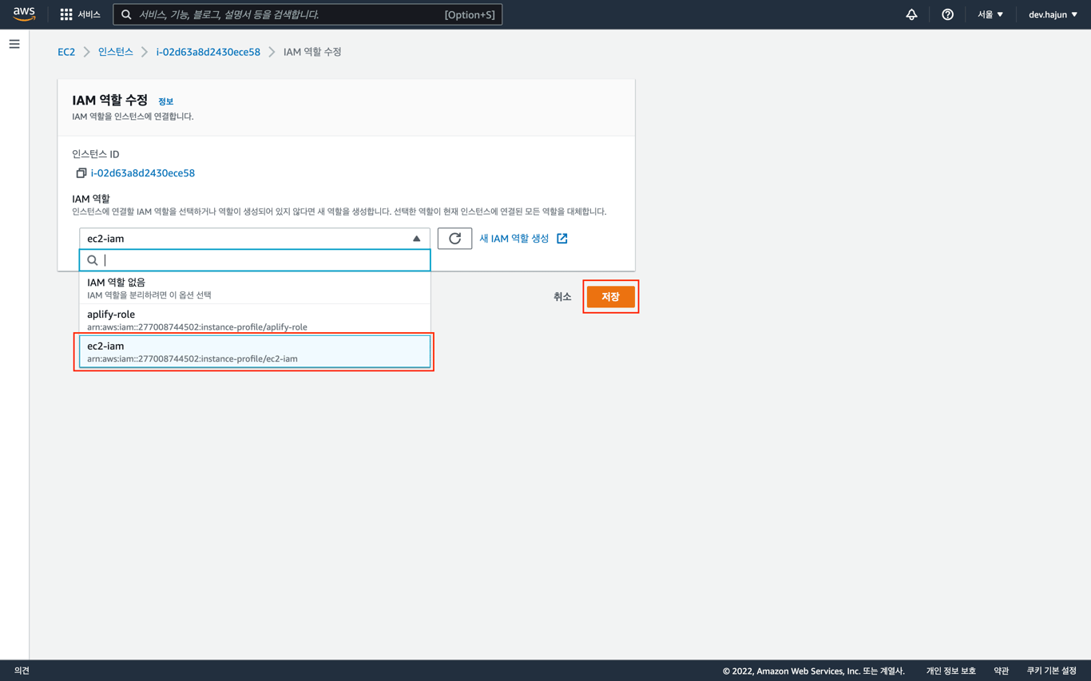Open '쿠키 기본 설정' footer link
This screenshot has height=681, width=1091.
(x=1051, y=671)
